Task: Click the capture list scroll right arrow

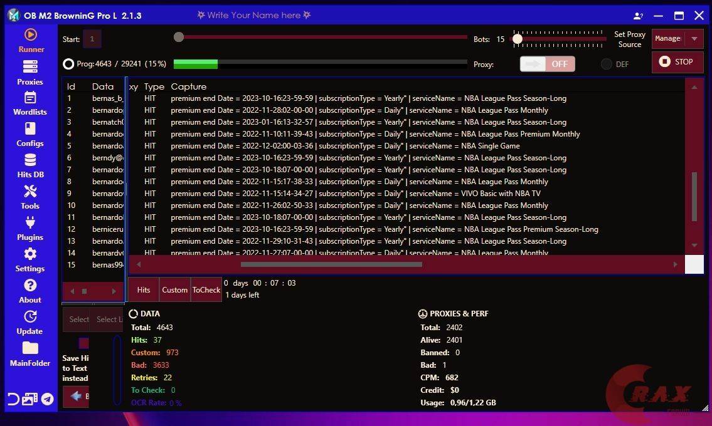Action: pyautogui.click(x=675, y=264)
